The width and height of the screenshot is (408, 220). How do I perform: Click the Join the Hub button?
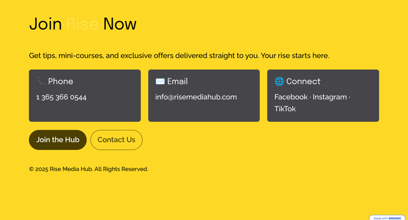click(58, 140)
